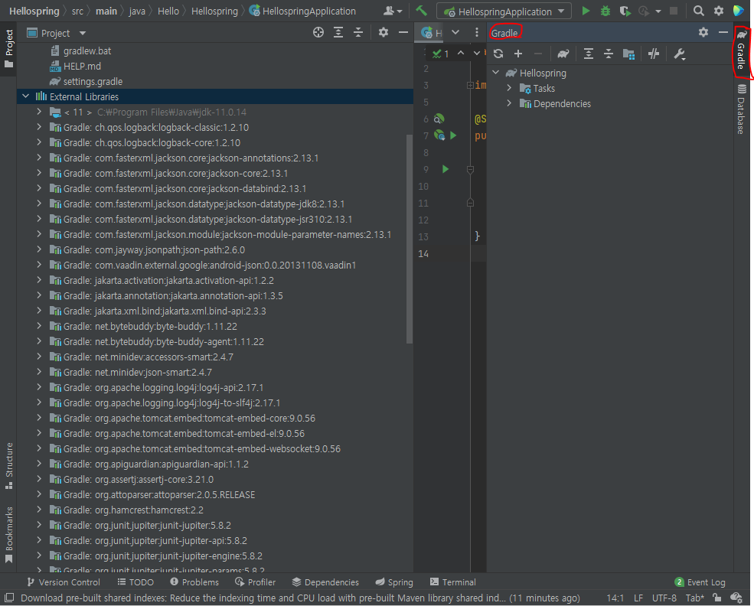Viewport: 754px width, 606px height.
Task: Switch to the Project side tab
Action: (8, 48)
